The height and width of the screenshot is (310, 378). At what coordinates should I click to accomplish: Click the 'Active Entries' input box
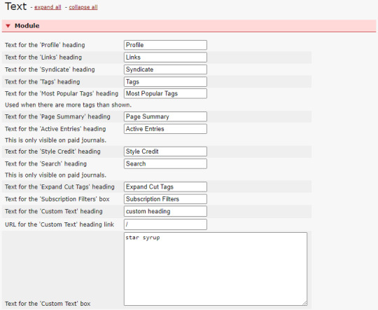(165, 129)
